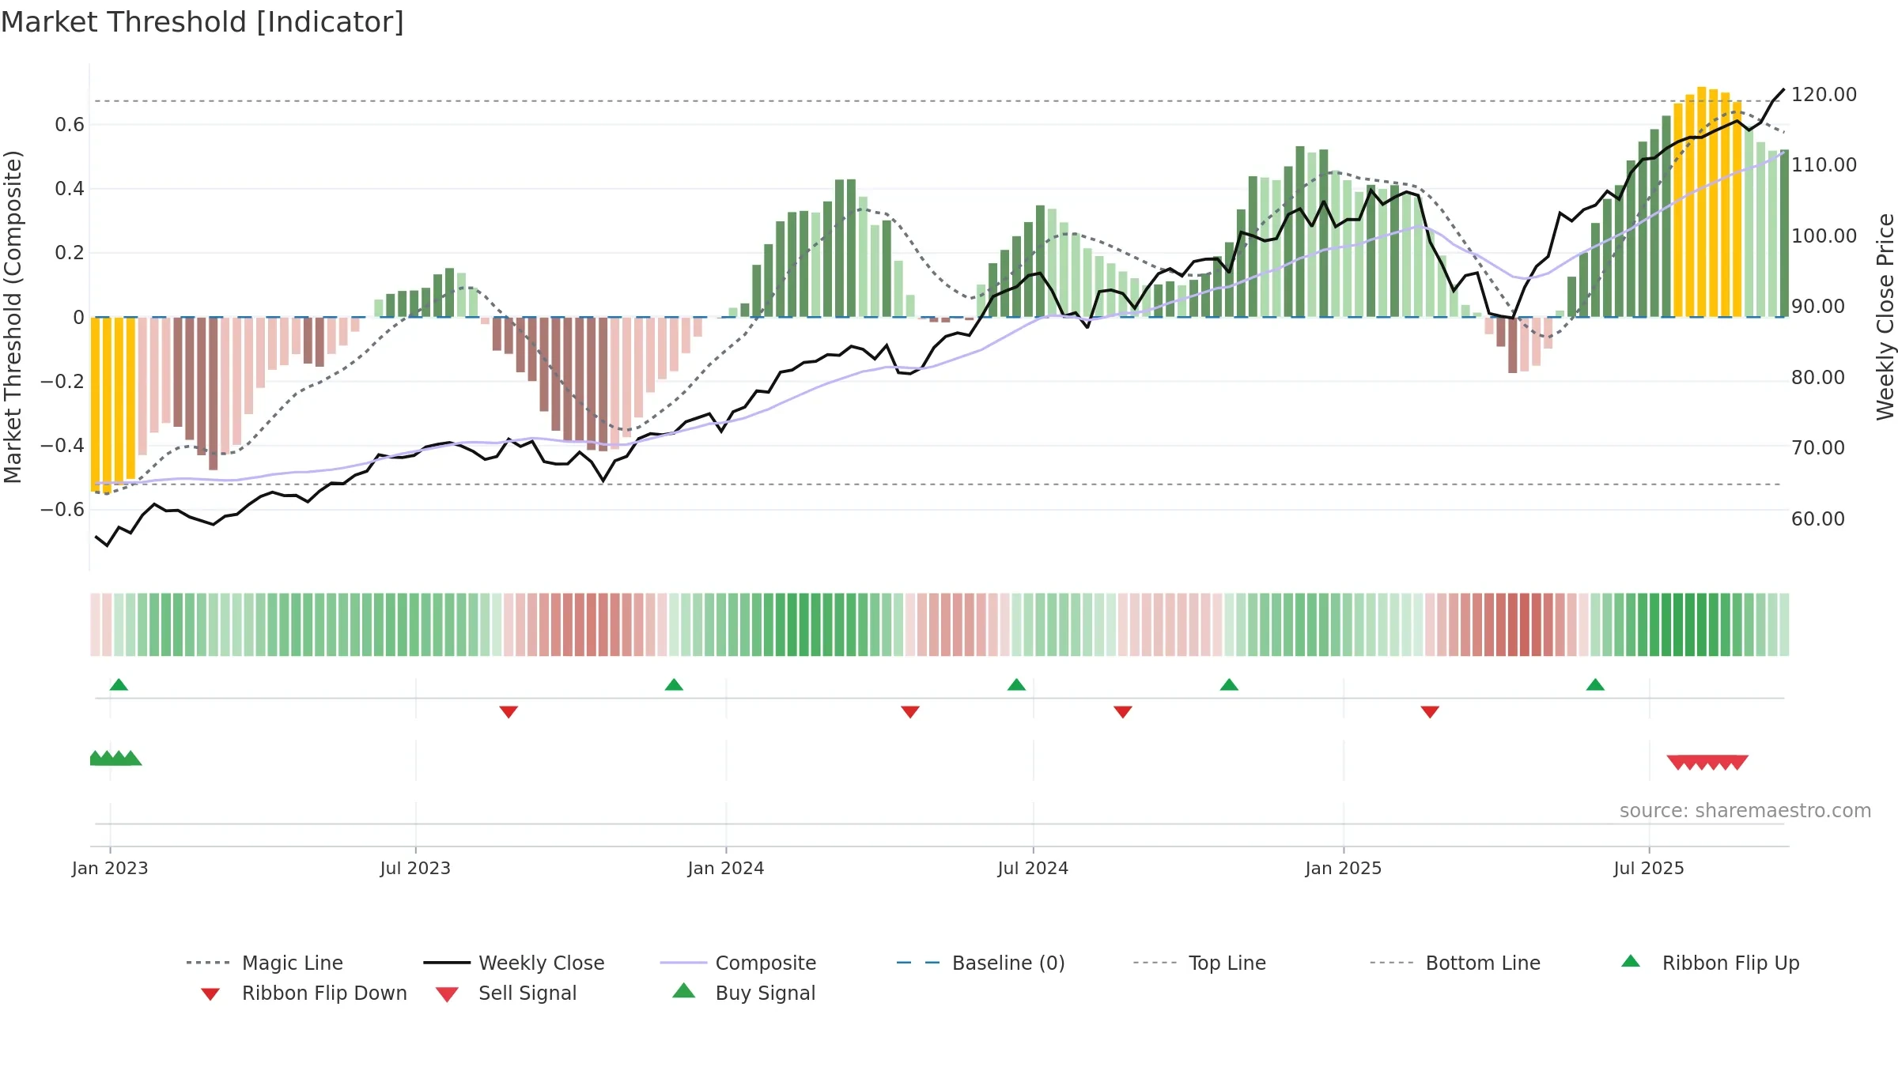This screenshot has height=1067, width=1898.
Task: Click the Weekly Close Price axis title
Action: [x=1885, y=317]
